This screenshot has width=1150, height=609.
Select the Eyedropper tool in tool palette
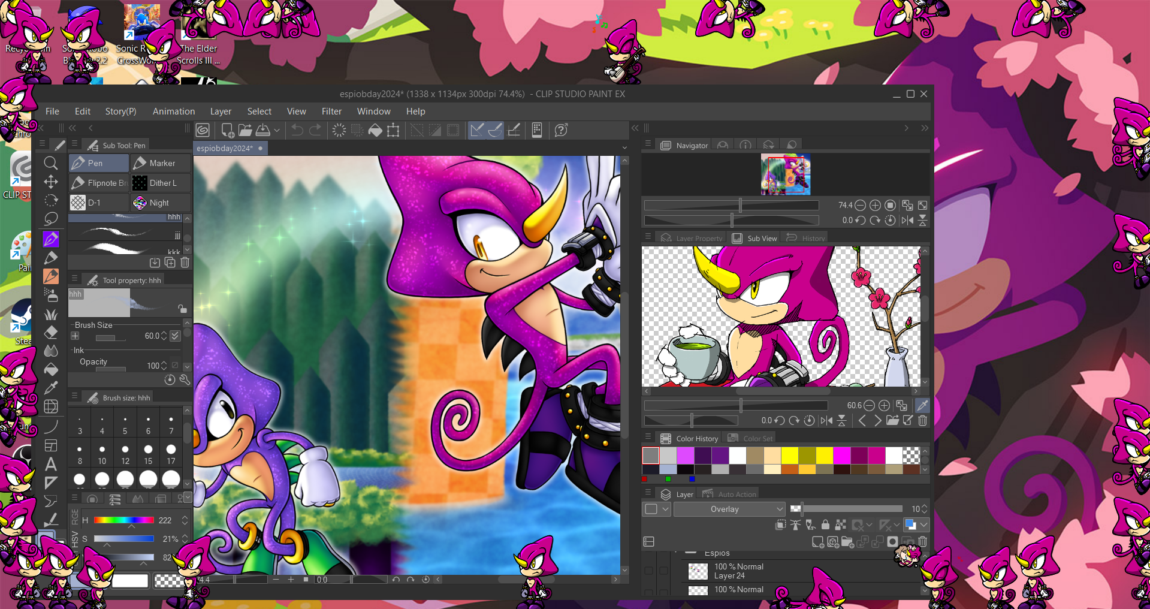[x=51, y=388]
